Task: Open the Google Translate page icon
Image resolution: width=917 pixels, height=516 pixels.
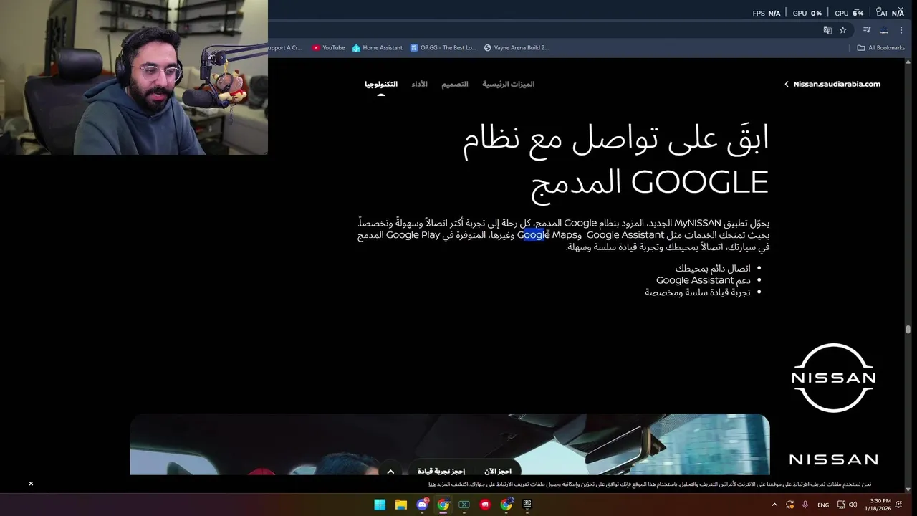Action: pos(827,30)
